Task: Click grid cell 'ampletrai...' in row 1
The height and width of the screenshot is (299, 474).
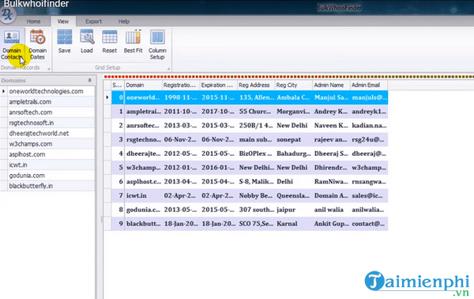Action: click(143, 112)
